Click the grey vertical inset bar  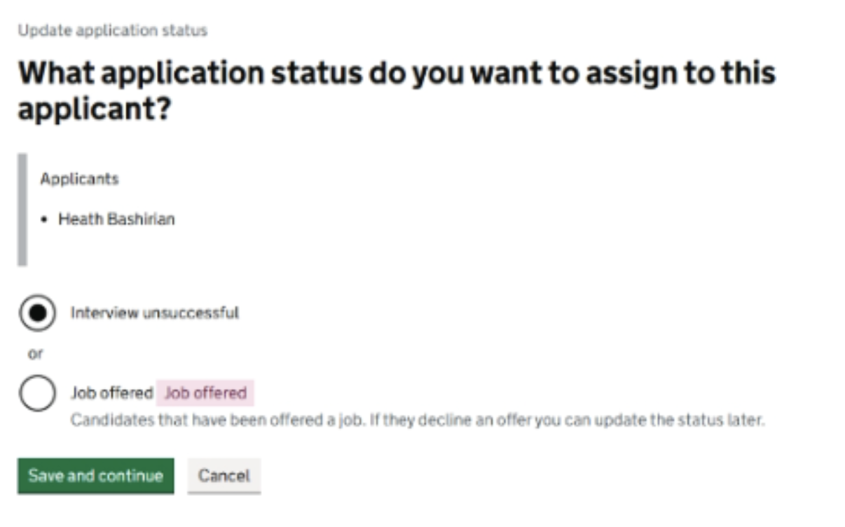point(22,210)
